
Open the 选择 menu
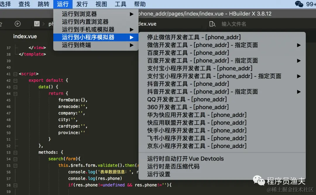click(5, 4)
